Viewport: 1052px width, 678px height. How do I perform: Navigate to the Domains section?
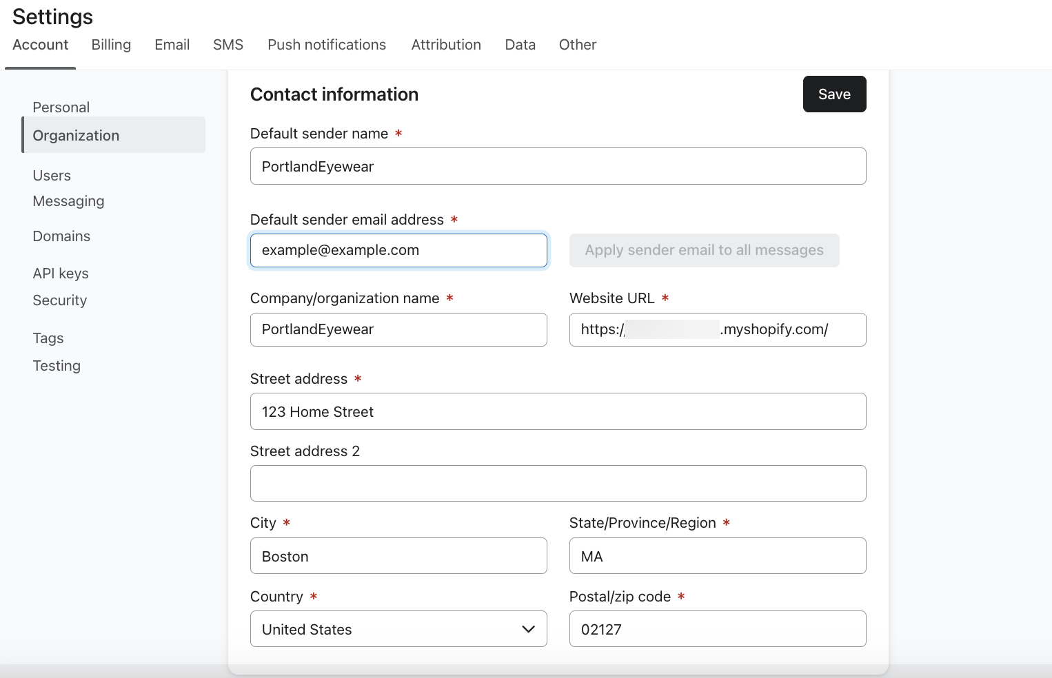click(x=61, y=236)
